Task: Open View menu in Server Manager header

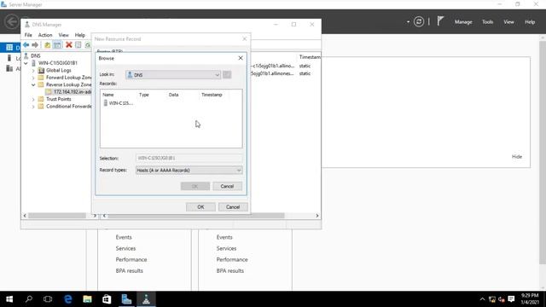Action: click(508, 22)
